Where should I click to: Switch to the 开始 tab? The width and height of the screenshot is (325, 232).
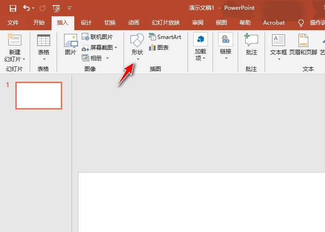coord(39,23)
